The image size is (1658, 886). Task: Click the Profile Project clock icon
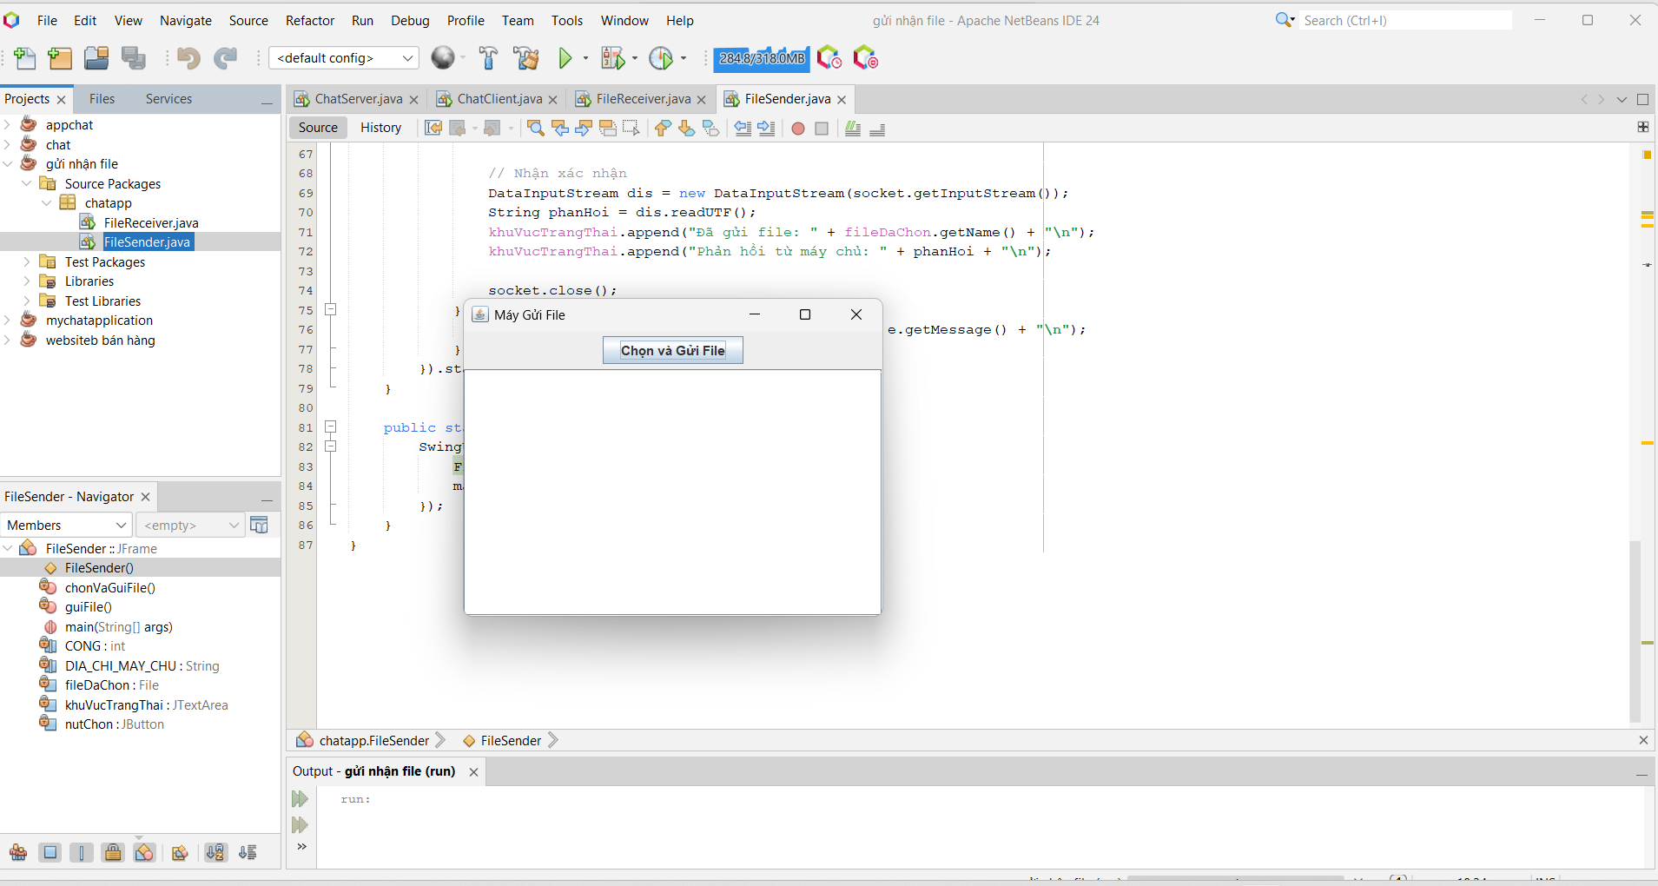pos(661,58)
